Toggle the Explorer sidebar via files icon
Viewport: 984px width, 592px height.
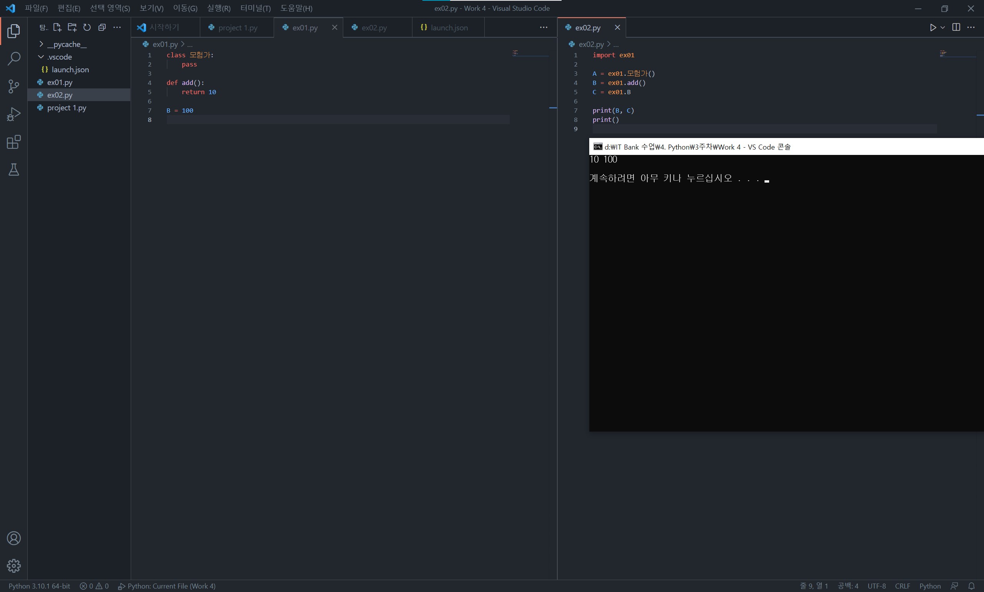[13, 31]
